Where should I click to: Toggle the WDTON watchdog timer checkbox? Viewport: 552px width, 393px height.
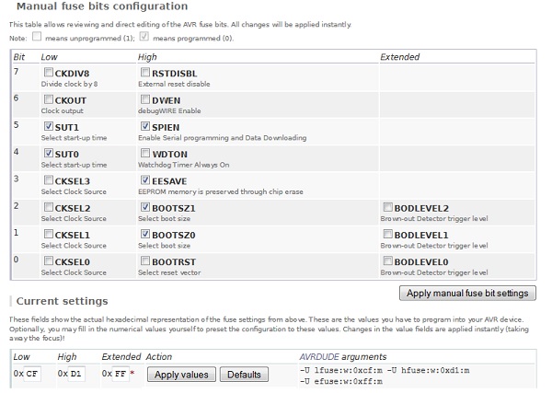145,154
